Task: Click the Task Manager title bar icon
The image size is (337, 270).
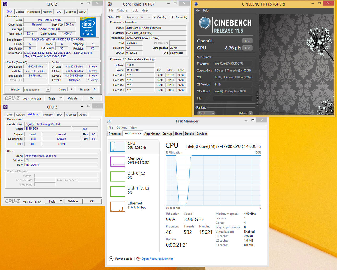Action: click(109, 121)
